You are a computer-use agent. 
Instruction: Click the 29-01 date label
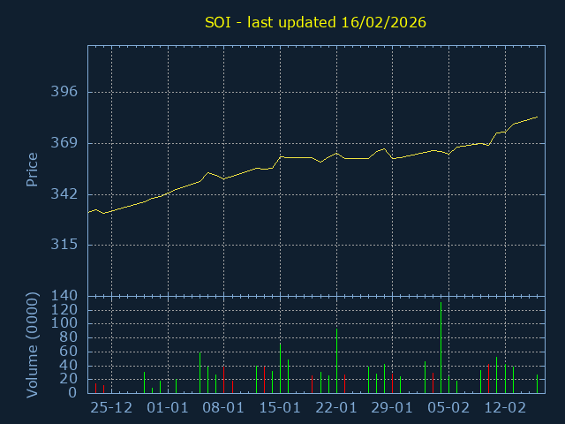(x=392, y=408)
